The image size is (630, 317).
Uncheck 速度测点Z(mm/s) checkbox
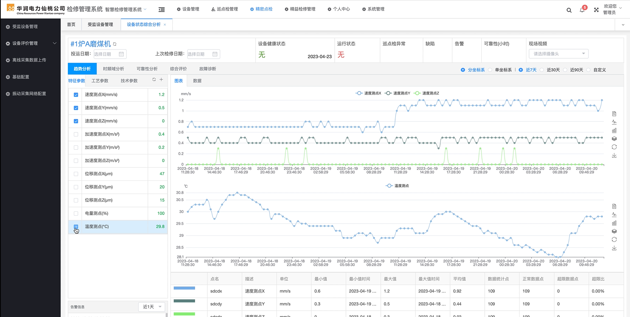[x=76, y=121]
